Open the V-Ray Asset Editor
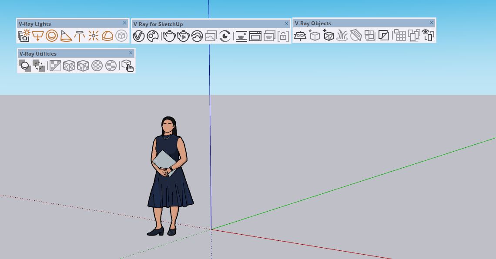496x259 pixels. pos(138,36)
